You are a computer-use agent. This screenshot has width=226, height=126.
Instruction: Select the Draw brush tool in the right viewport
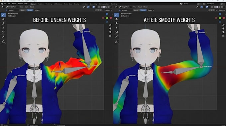(116, 15)
